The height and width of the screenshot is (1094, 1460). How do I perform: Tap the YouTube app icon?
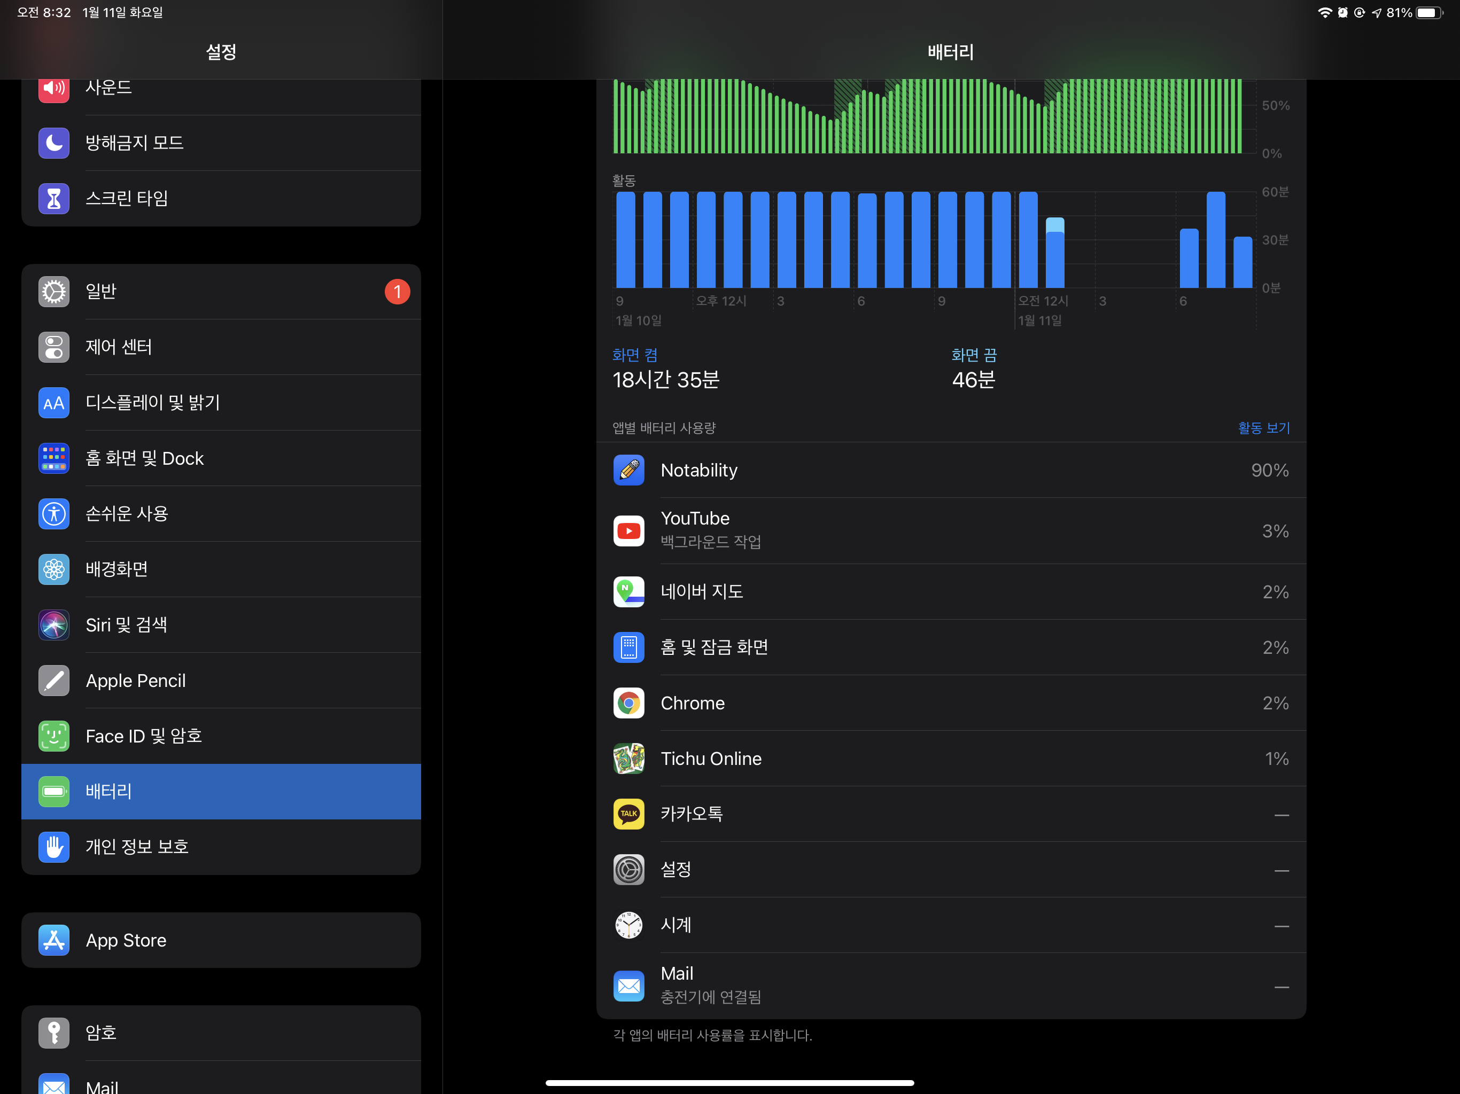(628, 531)
